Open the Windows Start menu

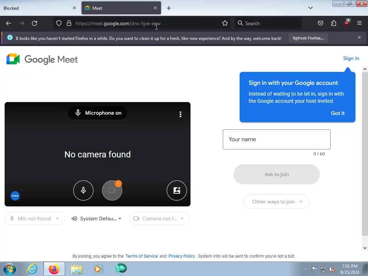[10, 269]
